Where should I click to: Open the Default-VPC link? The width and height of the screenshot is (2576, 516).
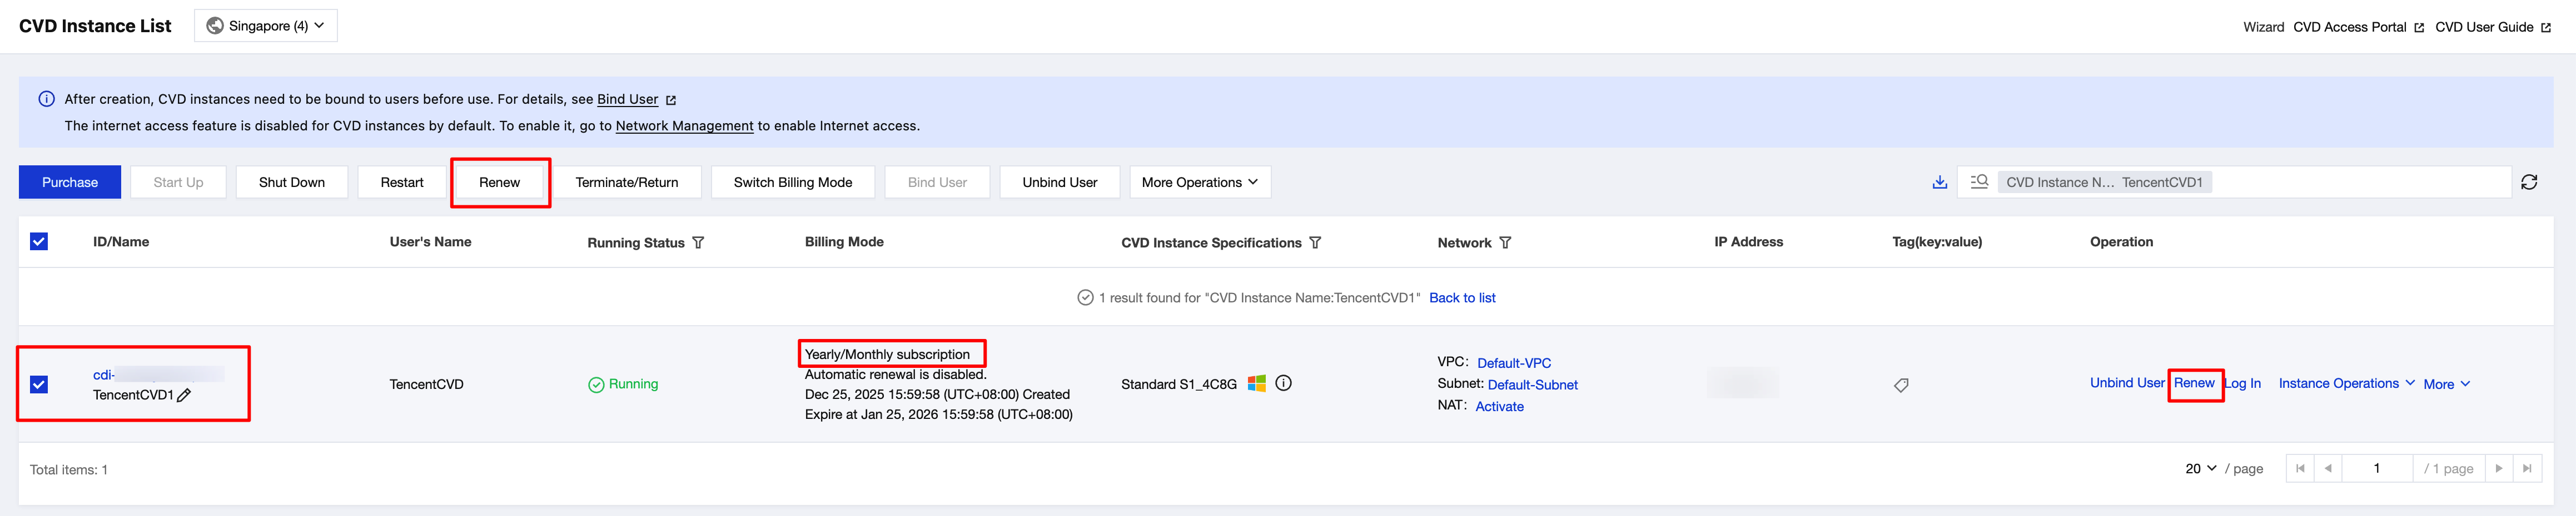(x=1513, y=363)
